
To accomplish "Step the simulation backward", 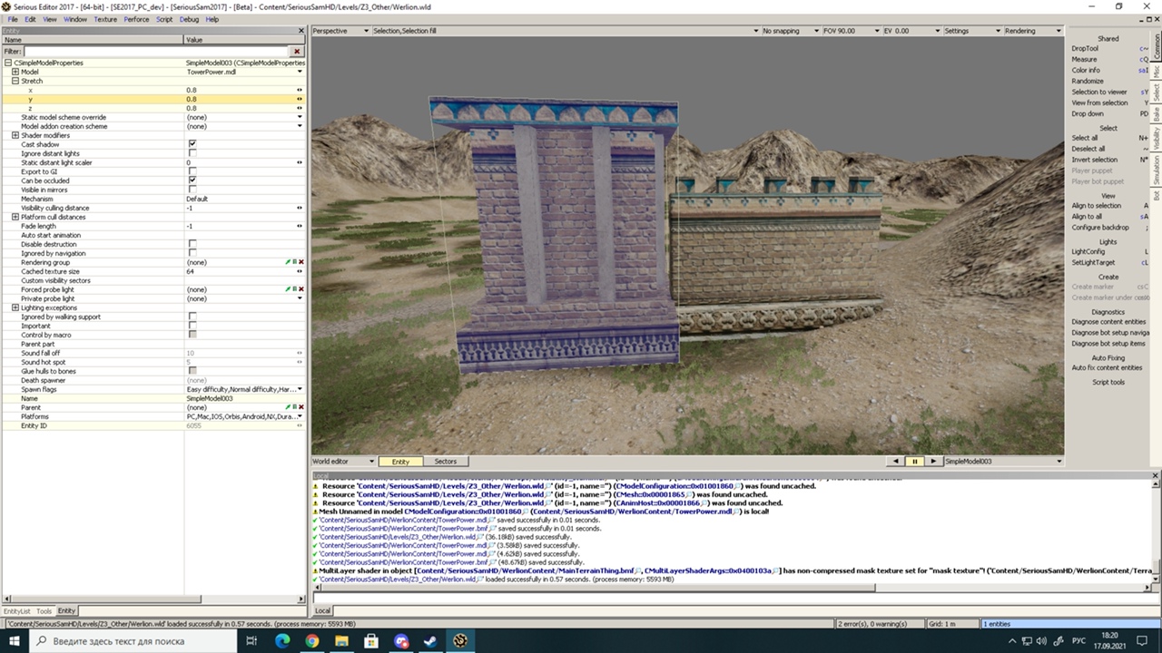I will (x=897, y=462).
